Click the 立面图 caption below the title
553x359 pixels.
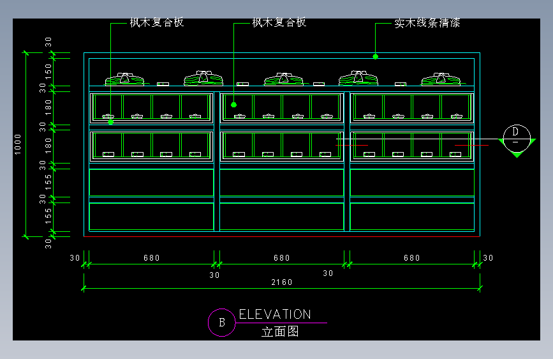click(x=280, y=332)
